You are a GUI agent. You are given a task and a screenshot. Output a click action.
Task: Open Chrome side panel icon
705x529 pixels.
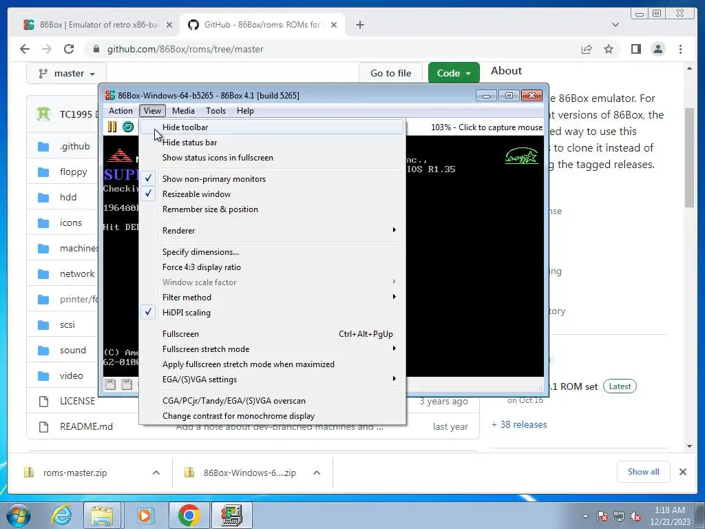(x=635, y=49)
